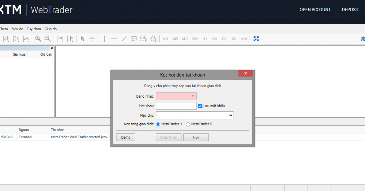
Task: Select the cursor arrow tool
Action: coord(82,39)
